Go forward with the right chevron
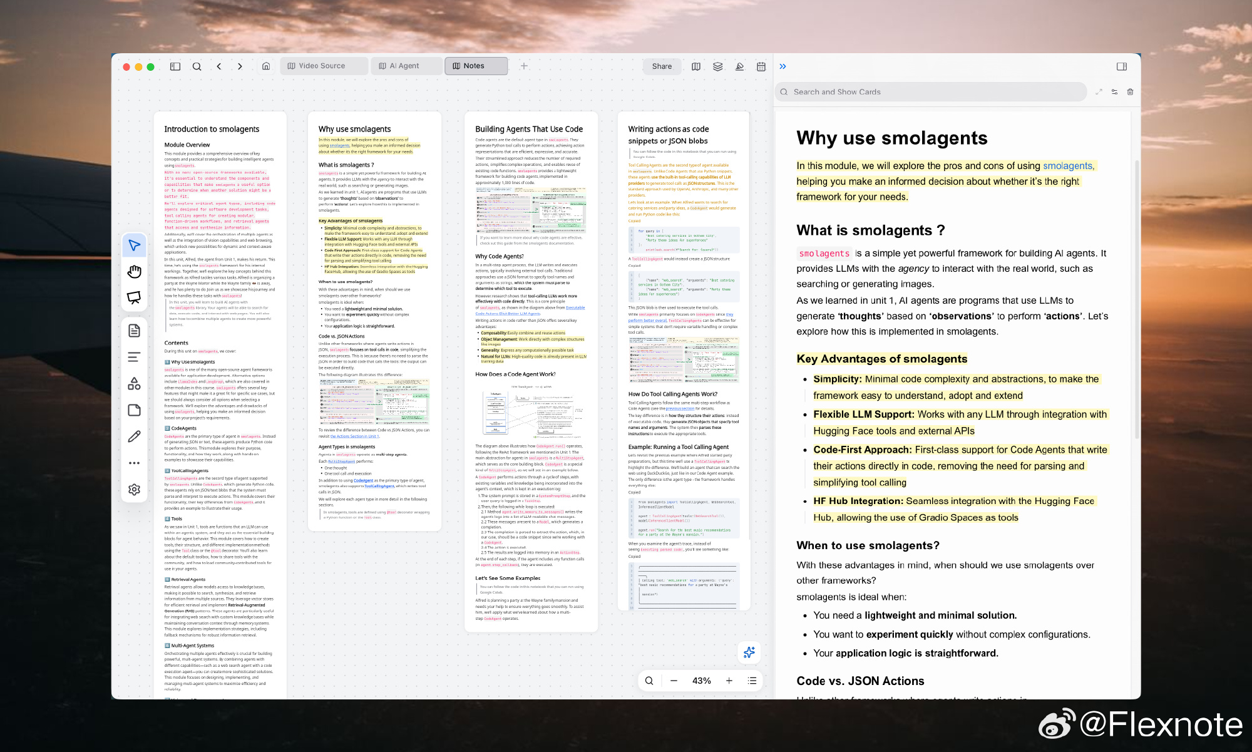This screenshot has height=752, width=1252. pos(240,66)
